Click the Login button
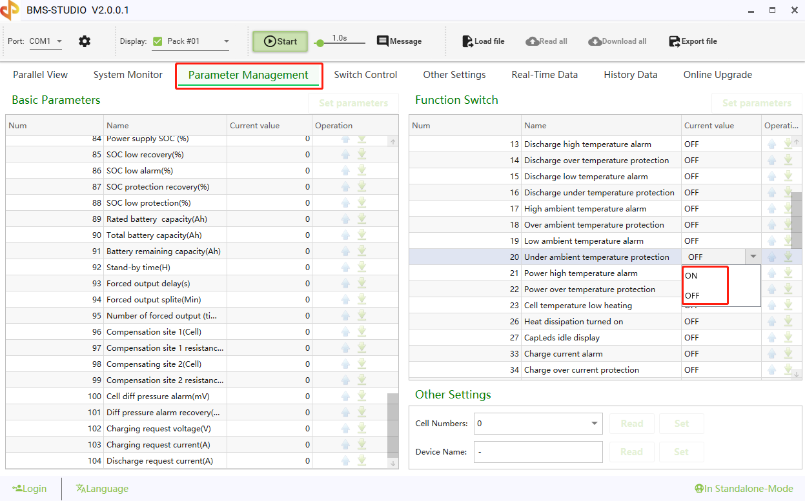The height and width of the screenshot is (501, 805). pos(30,488)
